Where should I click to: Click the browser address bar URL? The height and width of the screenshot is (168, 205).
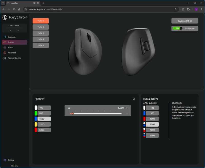[45, 9]
